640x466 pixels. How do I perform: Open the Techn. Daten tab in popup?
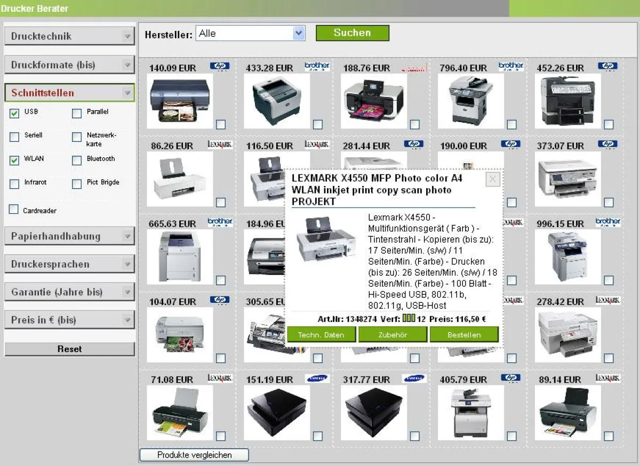tap(321, 335)
